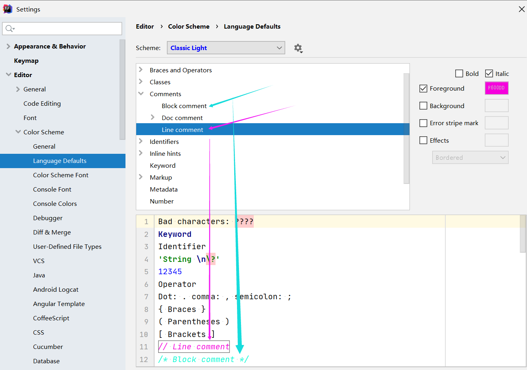Viewport: 527px width, 370px height.
Task: Click the magnifier icon in the search box
Action: [10, 29]
